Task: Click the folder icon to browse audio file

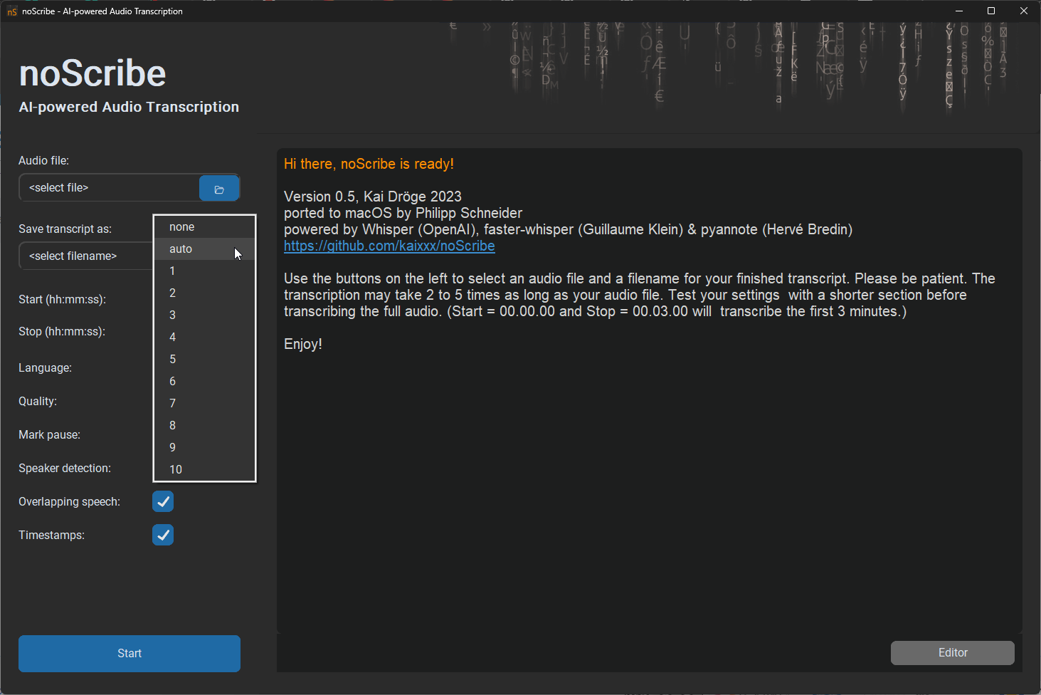Action: tap(219, 189)
